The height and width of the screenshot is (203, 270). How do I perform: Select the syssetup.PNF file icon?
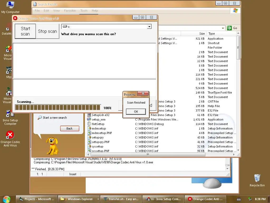click(89, 151)
